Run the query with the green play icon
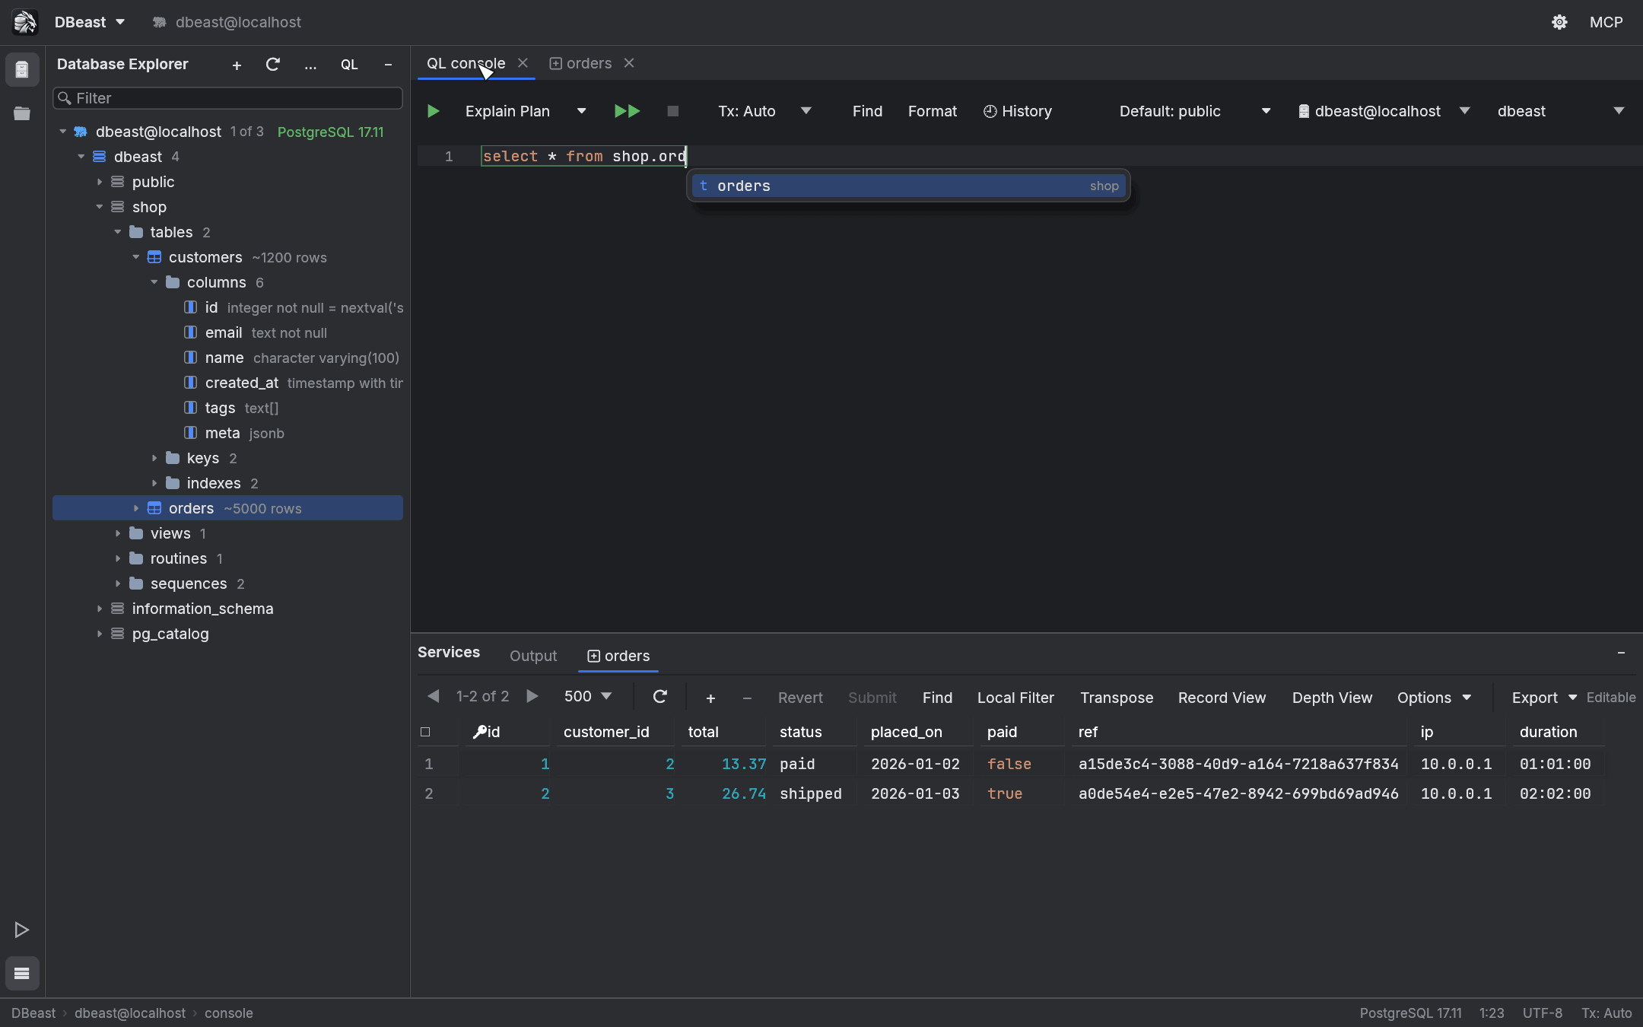The height and width of the screenshot is (1027, 1643). (x=433, y=111)
